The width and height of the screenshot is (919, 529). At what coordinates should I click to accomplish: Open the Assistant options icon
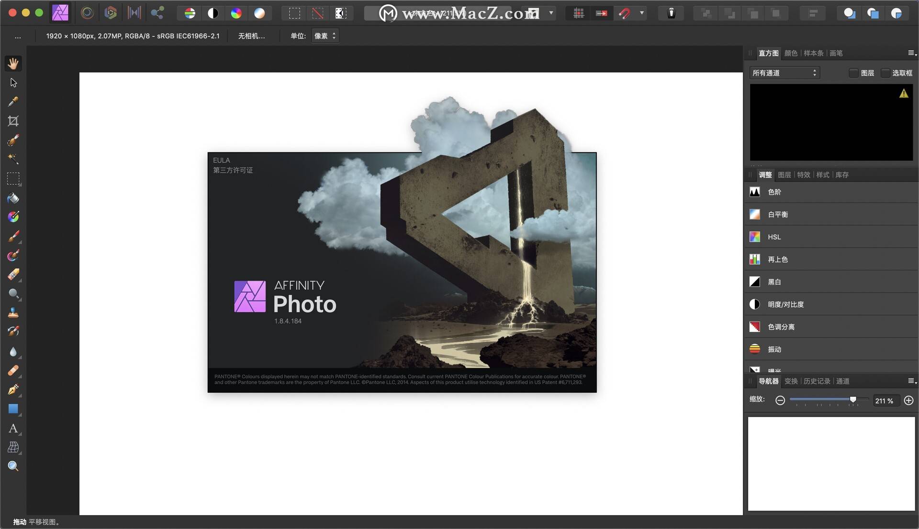point(672,13)
